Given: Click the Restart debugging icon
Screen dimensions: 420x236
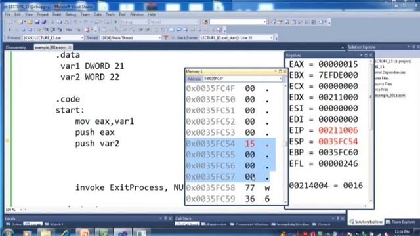Looking at the screenshot, I should 30,30.
